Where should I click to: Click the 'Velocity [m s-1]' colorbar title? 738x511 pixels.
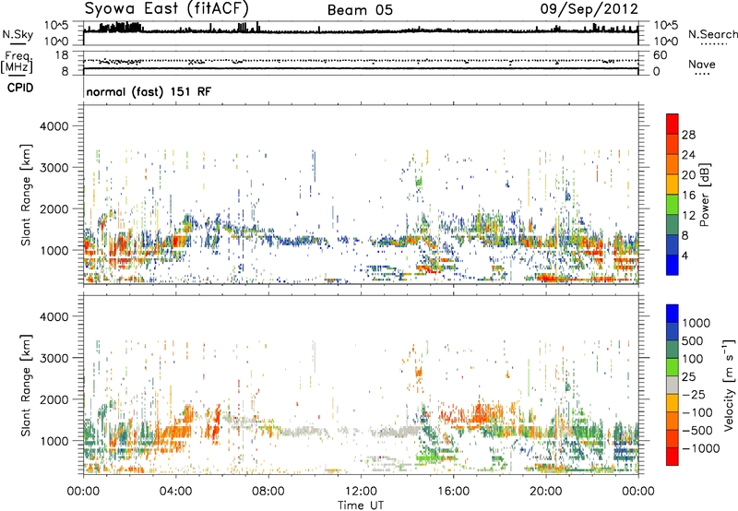729,385
